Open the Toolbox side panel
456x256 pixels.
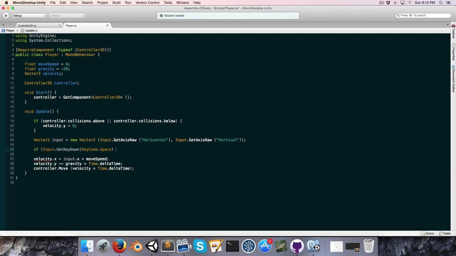pos(454,31)
